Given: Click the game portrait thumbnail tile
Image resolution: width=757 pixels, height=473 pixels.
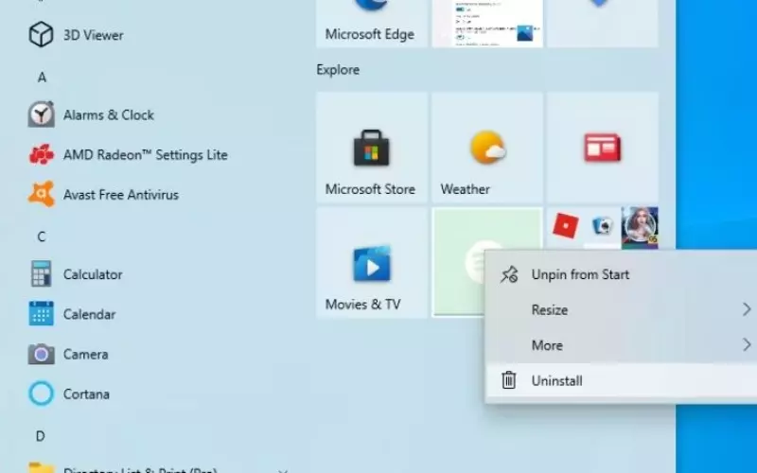Looking at the screenshot, I should (640, 228).
